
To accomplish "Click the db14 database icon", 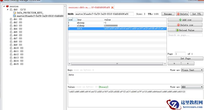I will click(11, 61).
